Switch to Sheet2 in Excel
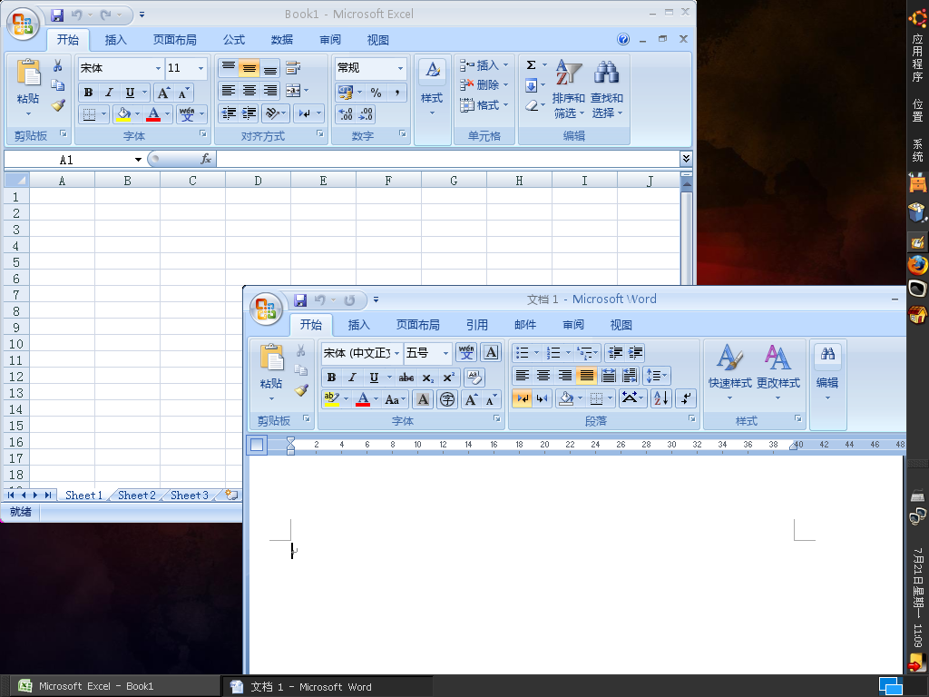The height and width of the screenshot is (697, 929). click(136, 495)
